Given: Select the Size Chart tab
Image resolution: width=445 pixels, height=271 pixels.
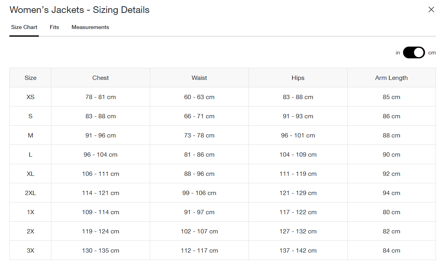Looking at the screenshot, I should tap(24, 27).
